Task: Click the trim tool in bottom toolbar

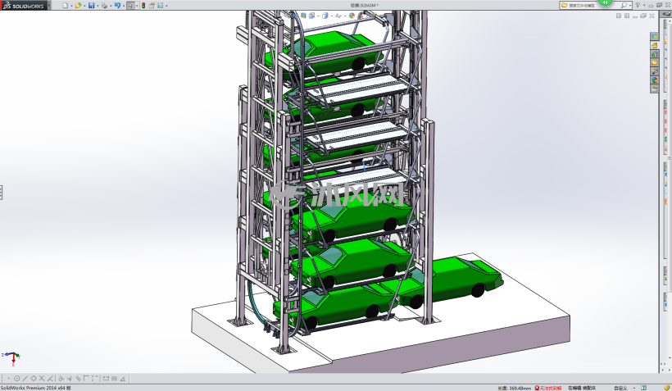Action: [x=42, y=378]
